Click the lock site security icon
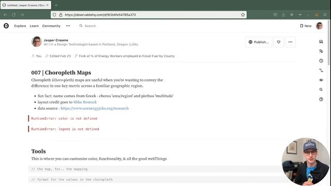Image resolution: width=331 pixels, height=186 pixels. (x=61, y=15)
